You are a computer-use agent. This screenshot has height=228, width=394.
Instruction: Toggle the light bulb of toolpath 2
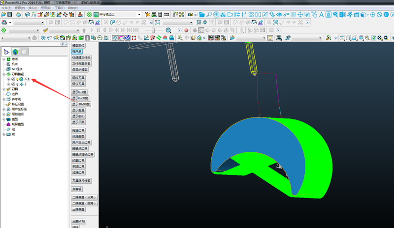(17, 85)
